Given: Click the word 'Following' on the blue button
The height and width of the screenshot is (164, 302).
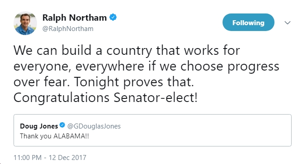Looking at the screenshot, I should pyautogui.click(x=248, y=23).
